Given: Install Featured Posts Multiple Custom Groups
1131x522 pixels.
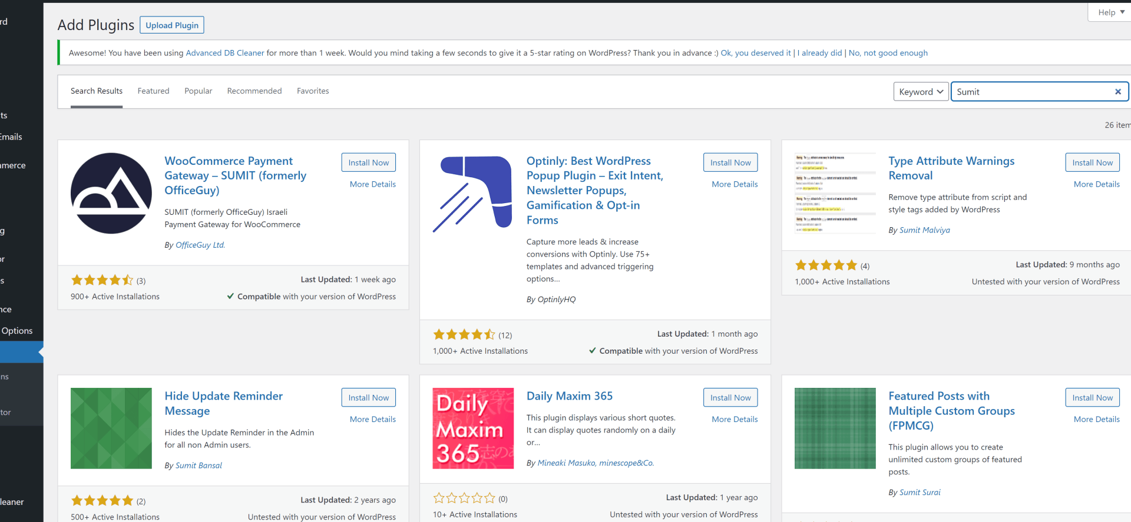Looking at the screenshot, I should coord(1093,398).
